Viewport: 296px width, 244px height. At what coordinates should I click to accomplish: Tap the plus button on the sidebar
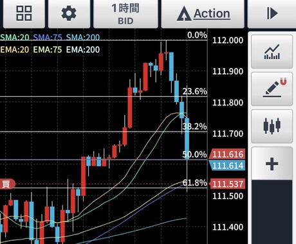pyautogui.click(x=272, y=164)
